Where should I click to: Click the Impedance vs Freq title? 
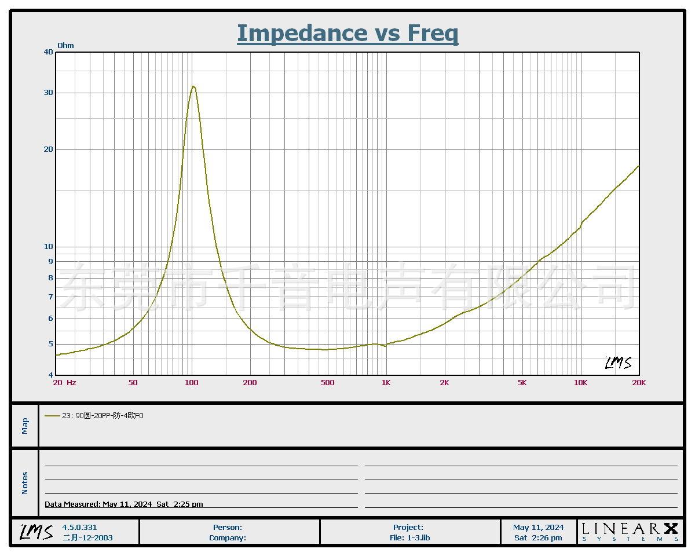click(348, 33)
